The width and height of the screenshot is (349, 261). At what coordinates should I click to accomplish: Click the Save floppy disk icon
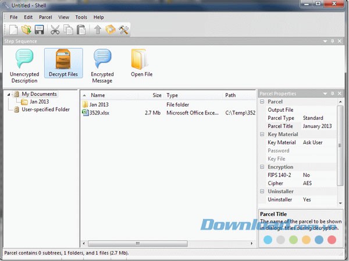[x=38, y=30]
